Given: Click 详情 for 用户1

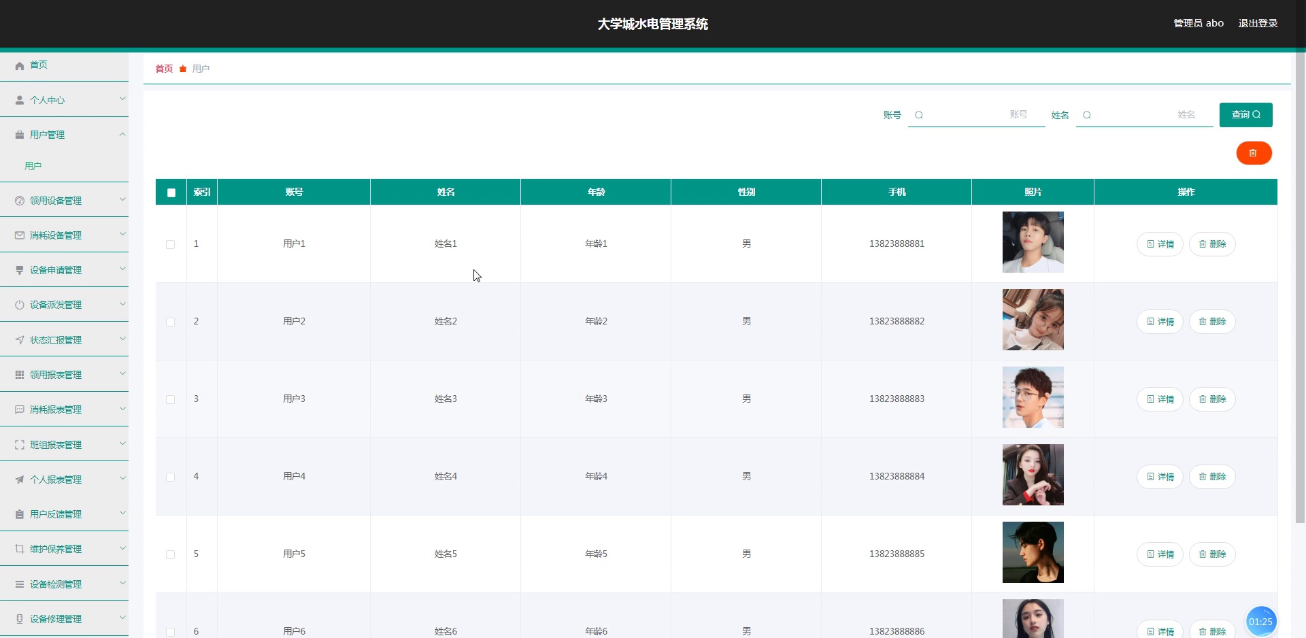Looking at the screenshot, I should [1160, 244].
